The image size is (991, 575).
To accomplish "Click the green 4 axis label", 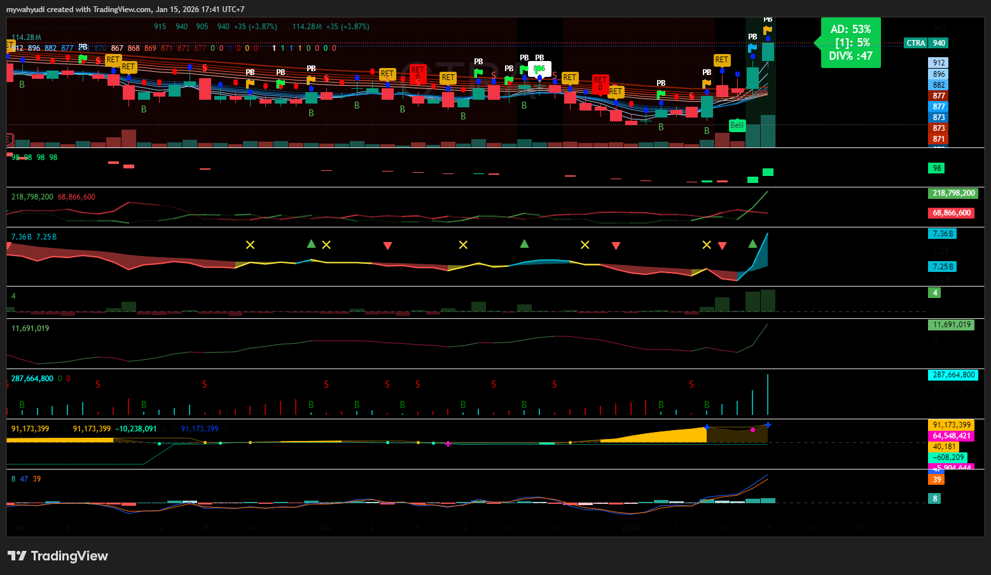I will pyautogui.click(x=934, y=293).
